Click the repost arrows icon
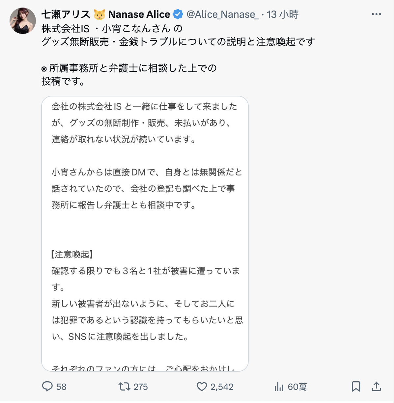The image size is (394, 403). click(125, 386)
